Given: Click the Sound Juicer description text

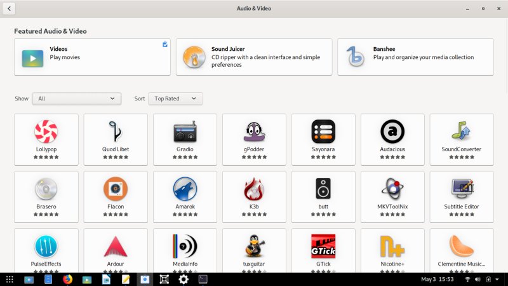Looking at the screenshot, I should [x=265, y=61].
